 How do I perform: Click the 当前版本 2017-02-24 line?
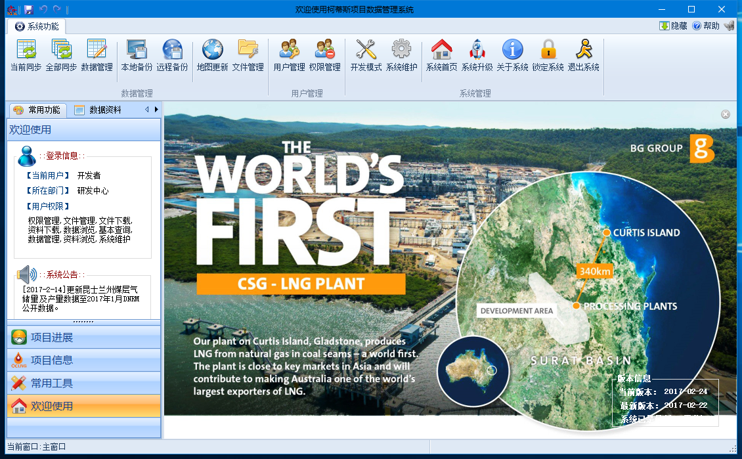tap(663, 392)
